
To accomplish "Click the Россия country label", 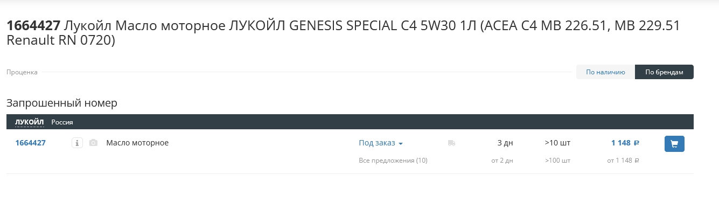I will 62,122.
